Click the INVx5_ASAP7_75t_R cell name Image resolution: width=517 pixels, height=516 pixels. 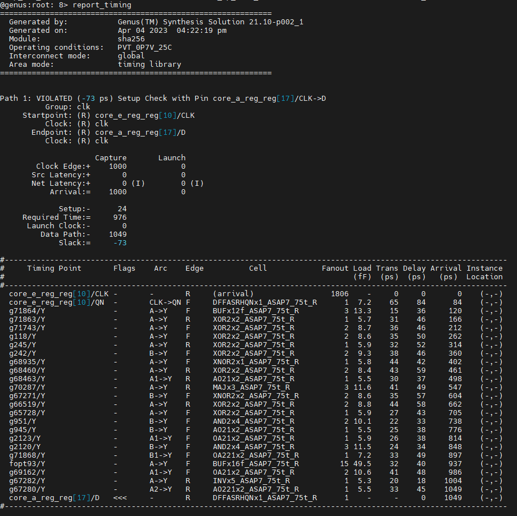click(x=251, y=481)
